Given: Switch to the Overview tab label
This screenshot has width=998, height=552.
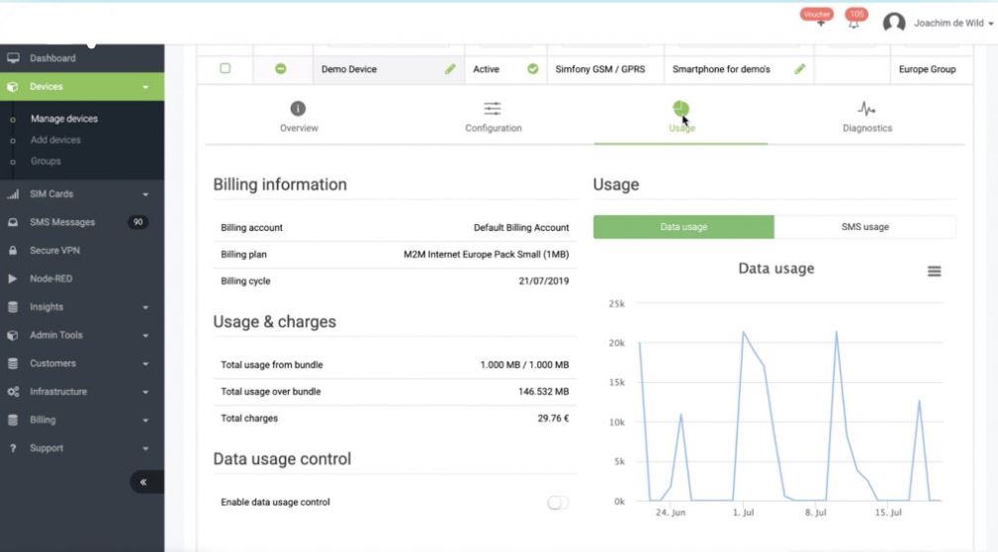Looking at the screenshot, I should [299, 127].
